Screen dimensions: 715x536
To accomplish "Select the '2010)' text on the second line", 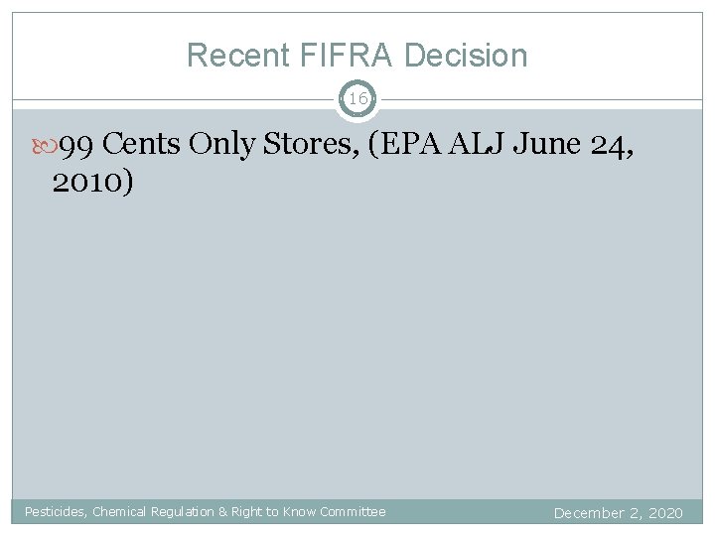I will (92, 182).
